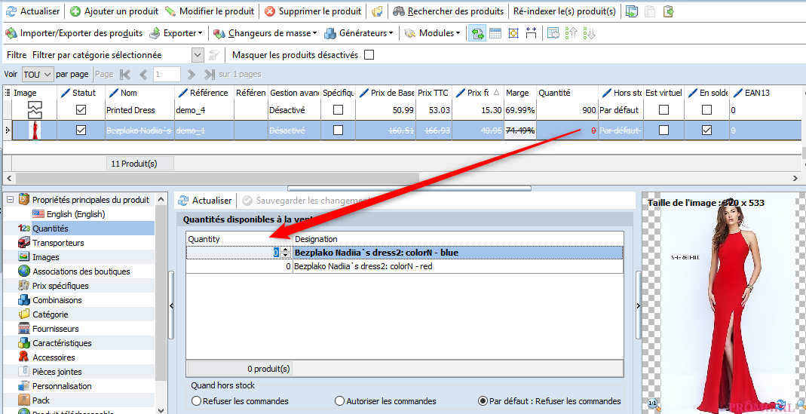Open Caractéristiques section
This screenshot has height=414, width=806.
pos(62,343)
